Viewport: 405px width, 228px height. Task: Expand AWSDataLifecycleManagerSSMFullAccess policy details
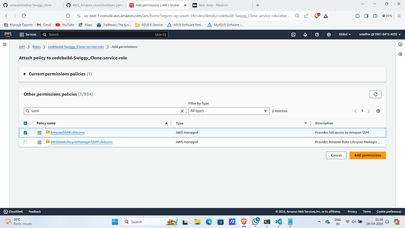[x=39, y=142]
